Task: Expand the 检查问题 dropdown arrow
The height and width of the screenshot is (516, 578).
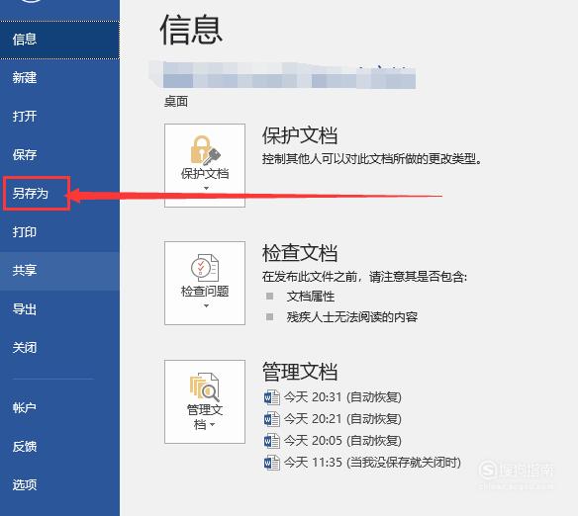Action: pyautogui.click(x=206, y=305)
